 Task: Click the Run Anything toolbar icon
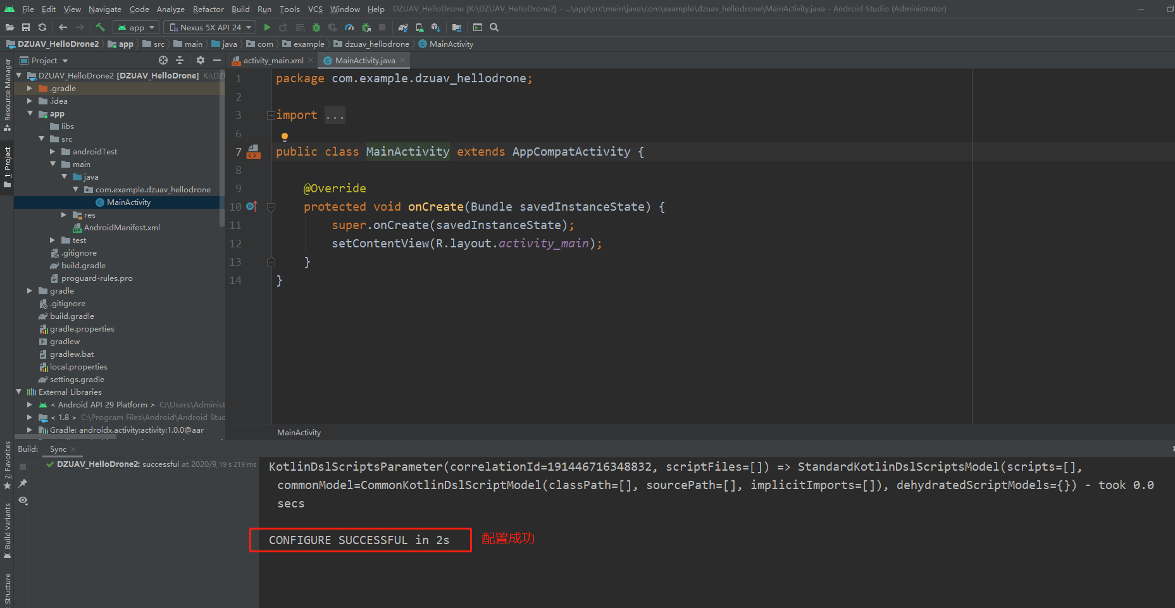coord(478,27)
